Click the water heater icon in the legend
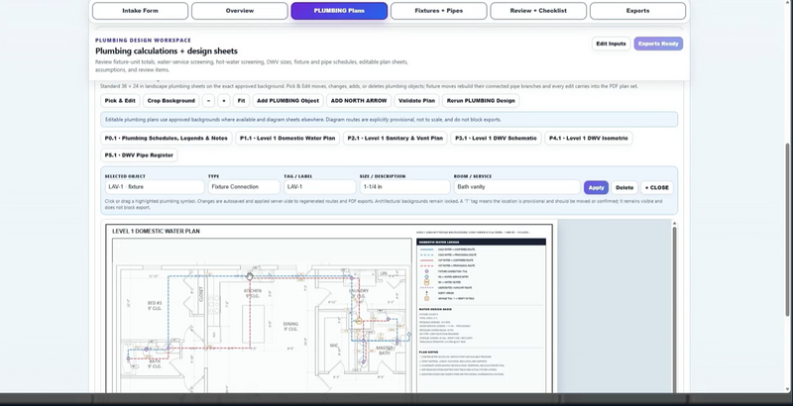793x406 pixels. 427,282
